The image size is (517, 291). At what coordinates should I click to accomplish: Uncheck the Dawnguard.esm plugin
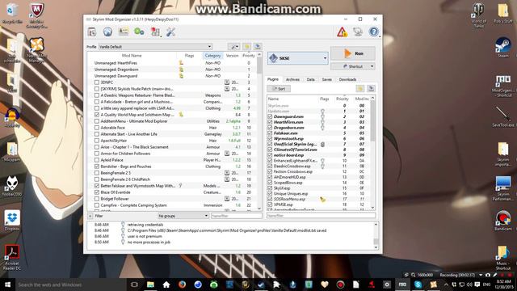click(x=270, y=116)
